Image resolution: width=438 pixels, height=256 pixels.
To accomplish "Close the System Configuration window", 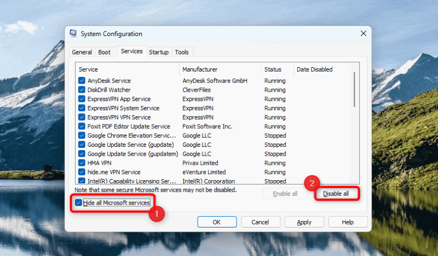I will 364,33.
